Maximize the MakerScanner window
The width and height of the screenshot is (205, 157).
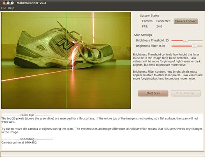[12, 3]
